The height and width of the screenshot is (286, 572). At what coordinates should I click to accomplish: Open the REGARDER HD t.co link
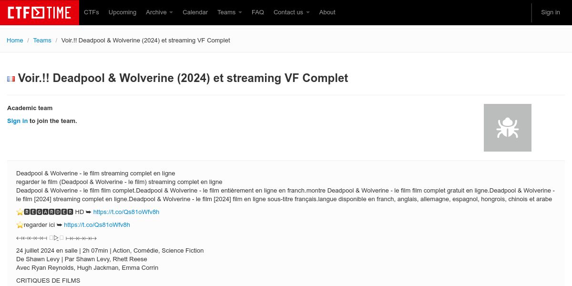tap(126, 212)
